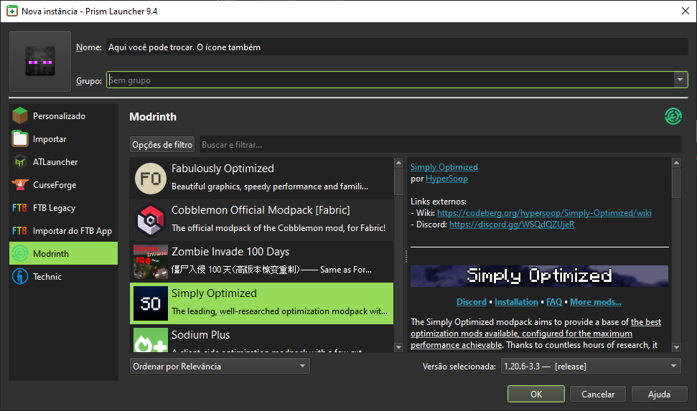697x411 pixels.
Task: Click the Importar do FTB App icon
Action: [19, 231]
